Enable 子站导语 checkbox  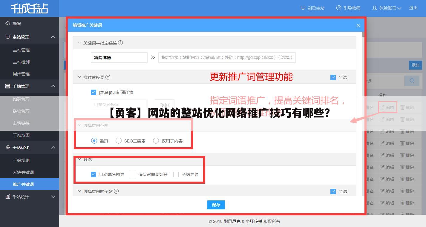pyautogui.click(x=176, y=174)
